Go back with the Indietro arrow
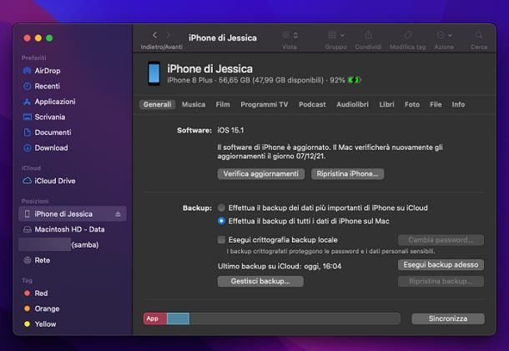This screenshot has height=351, width=509. click(x=155, y=35)
